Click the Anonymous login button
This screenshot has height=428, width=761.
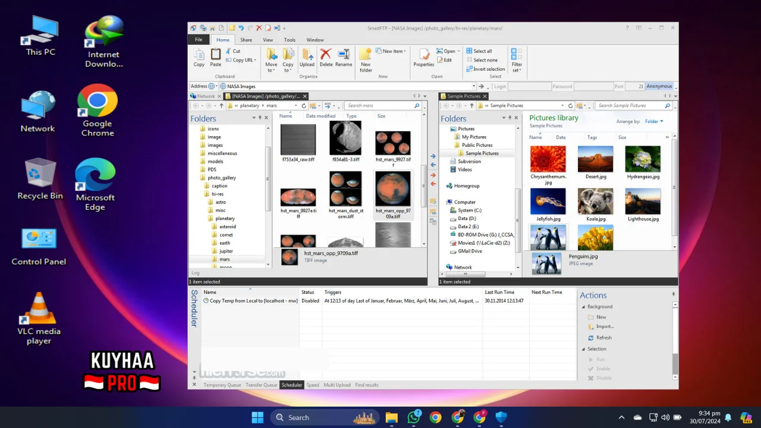(659, 87)
